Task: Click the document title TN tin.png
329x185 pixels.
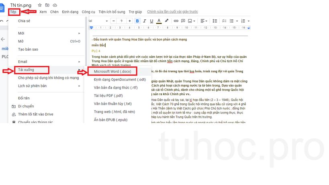Action: click(x=21, y=5)
